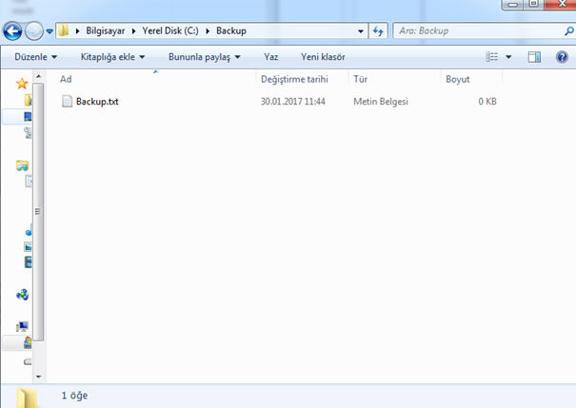Create folder with Yeni klasör

coord(323,57)
